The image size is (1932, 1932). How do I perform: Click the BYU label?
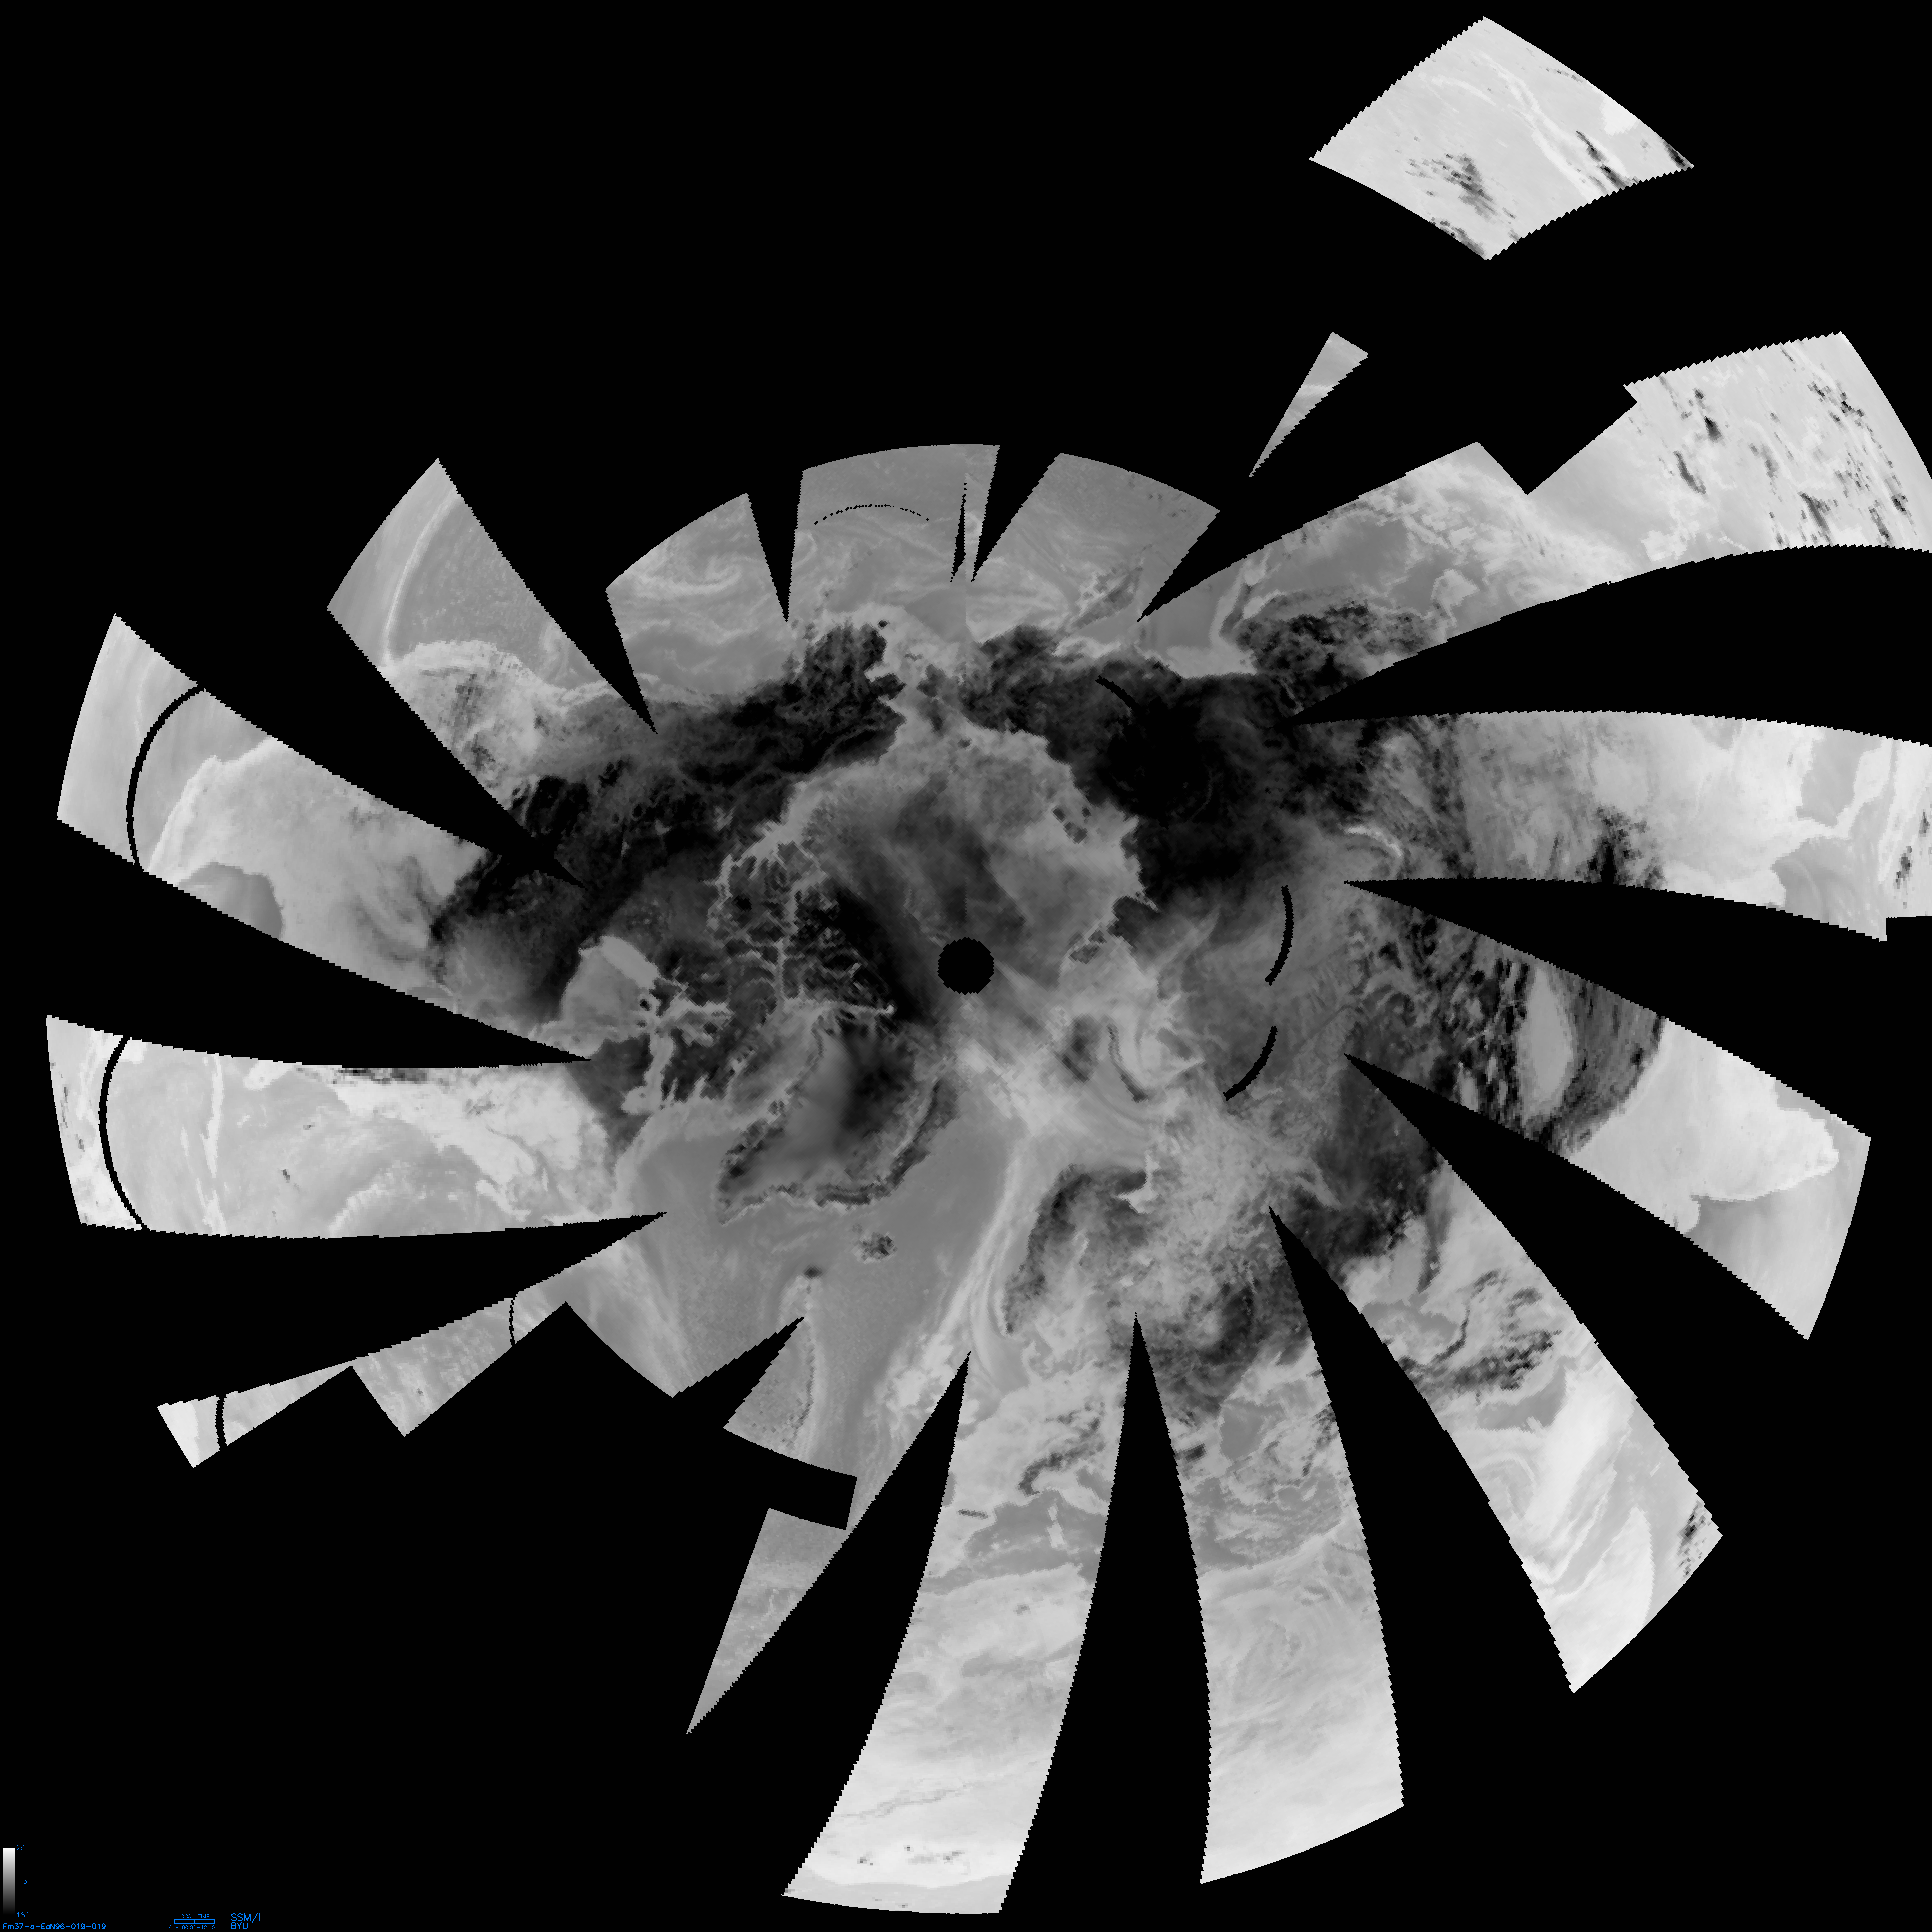coord(240,1926)
